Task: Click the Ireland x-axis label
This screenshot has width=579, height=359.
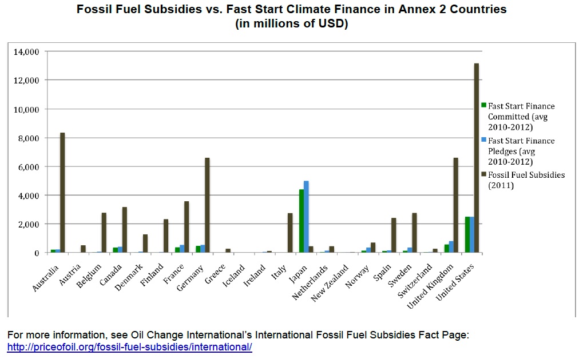Action: 255,276
